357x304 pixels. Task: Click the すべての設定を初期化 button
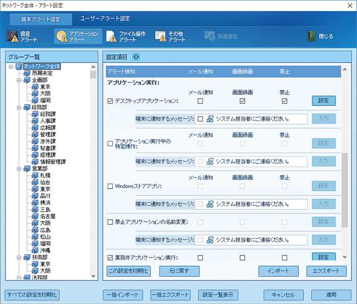32,295
